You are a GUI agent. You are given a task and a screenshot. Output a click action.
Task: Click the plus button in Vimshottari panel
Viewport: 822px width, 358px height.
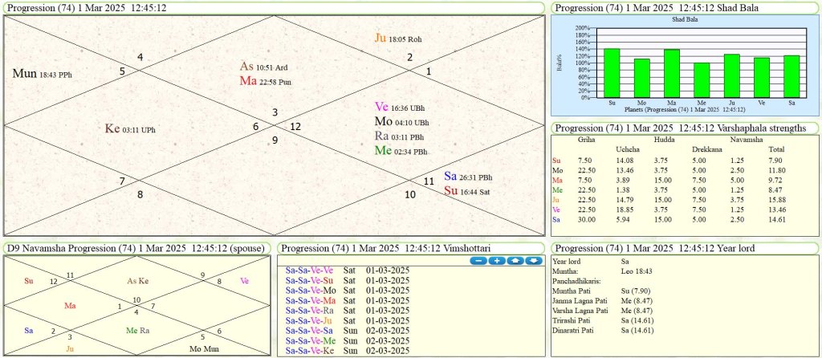[x=495, y=261]
